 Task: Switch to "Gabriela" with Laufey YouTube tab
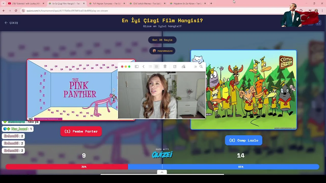pyautogui.click(x=26, y=4)
